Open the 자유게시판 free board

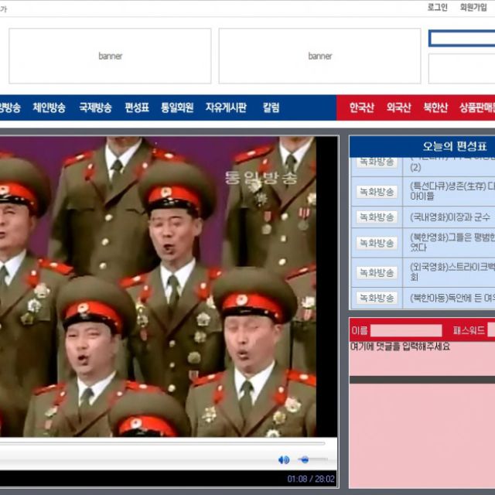pos(226,108)
